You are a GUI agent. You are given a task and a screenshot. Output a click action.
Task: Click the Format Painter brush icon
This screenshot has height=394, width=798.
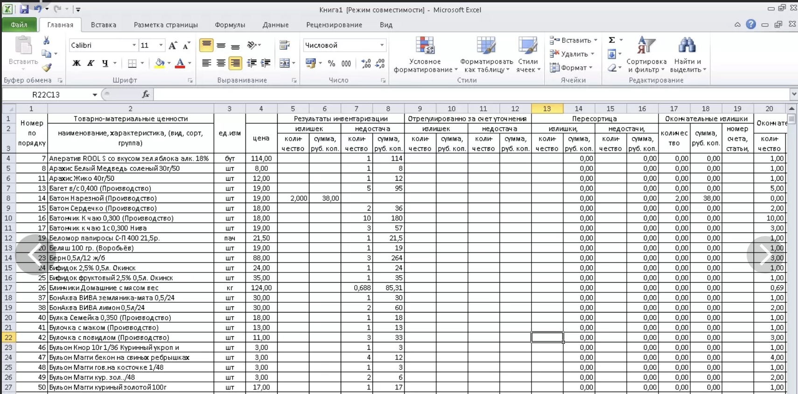[47, 68]
